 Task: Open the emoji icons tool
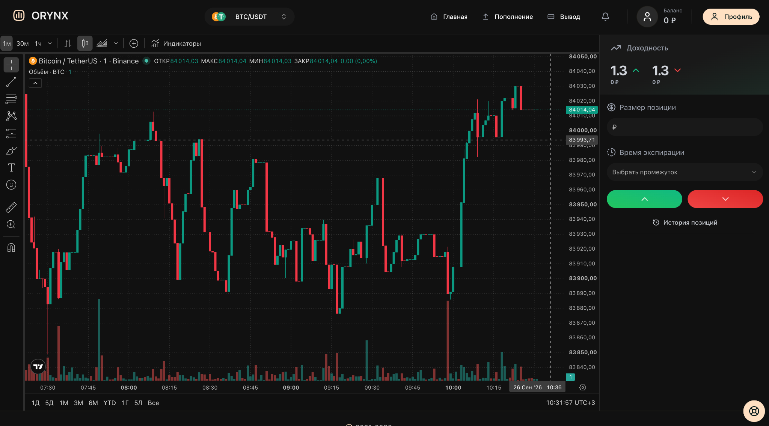pyautogui.click(x=11, y=185)
